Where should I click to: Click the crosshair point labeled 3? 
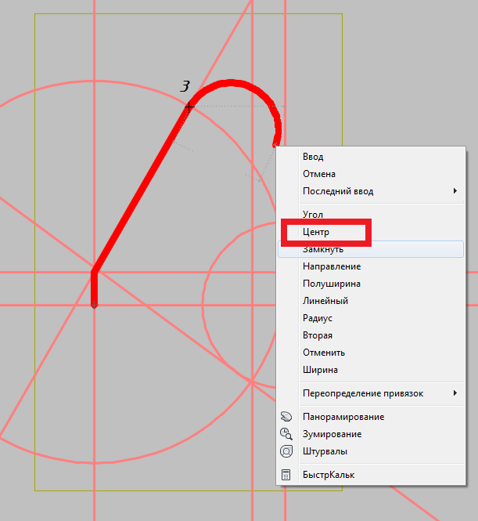tap(189, 106)
